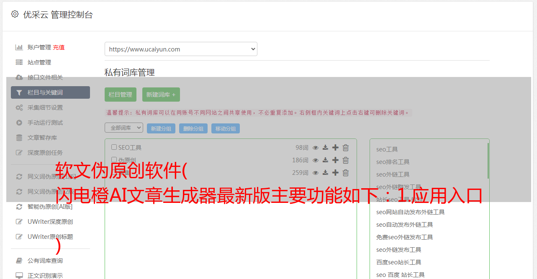Click the book icon for 公有词库查询
Screen dimensions: 537x279
coord(19,261)
